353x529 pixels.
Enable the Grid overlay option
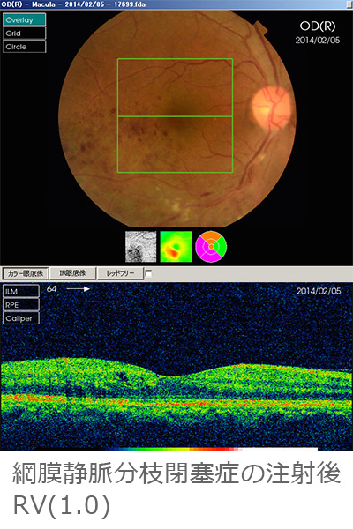24,34
